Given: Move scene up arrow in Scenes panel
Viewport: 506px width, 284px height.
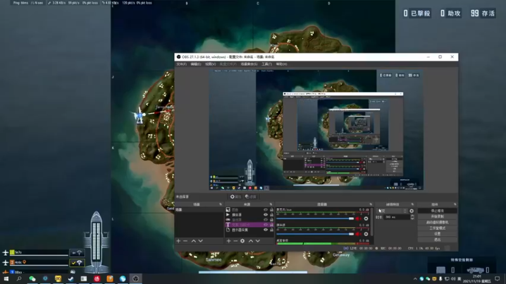Looking at the screenshot, I should 194,241.
